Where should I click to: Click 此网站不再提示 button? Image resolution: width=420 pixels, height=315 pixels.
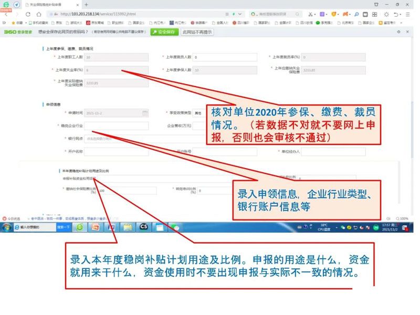[197, 32]
